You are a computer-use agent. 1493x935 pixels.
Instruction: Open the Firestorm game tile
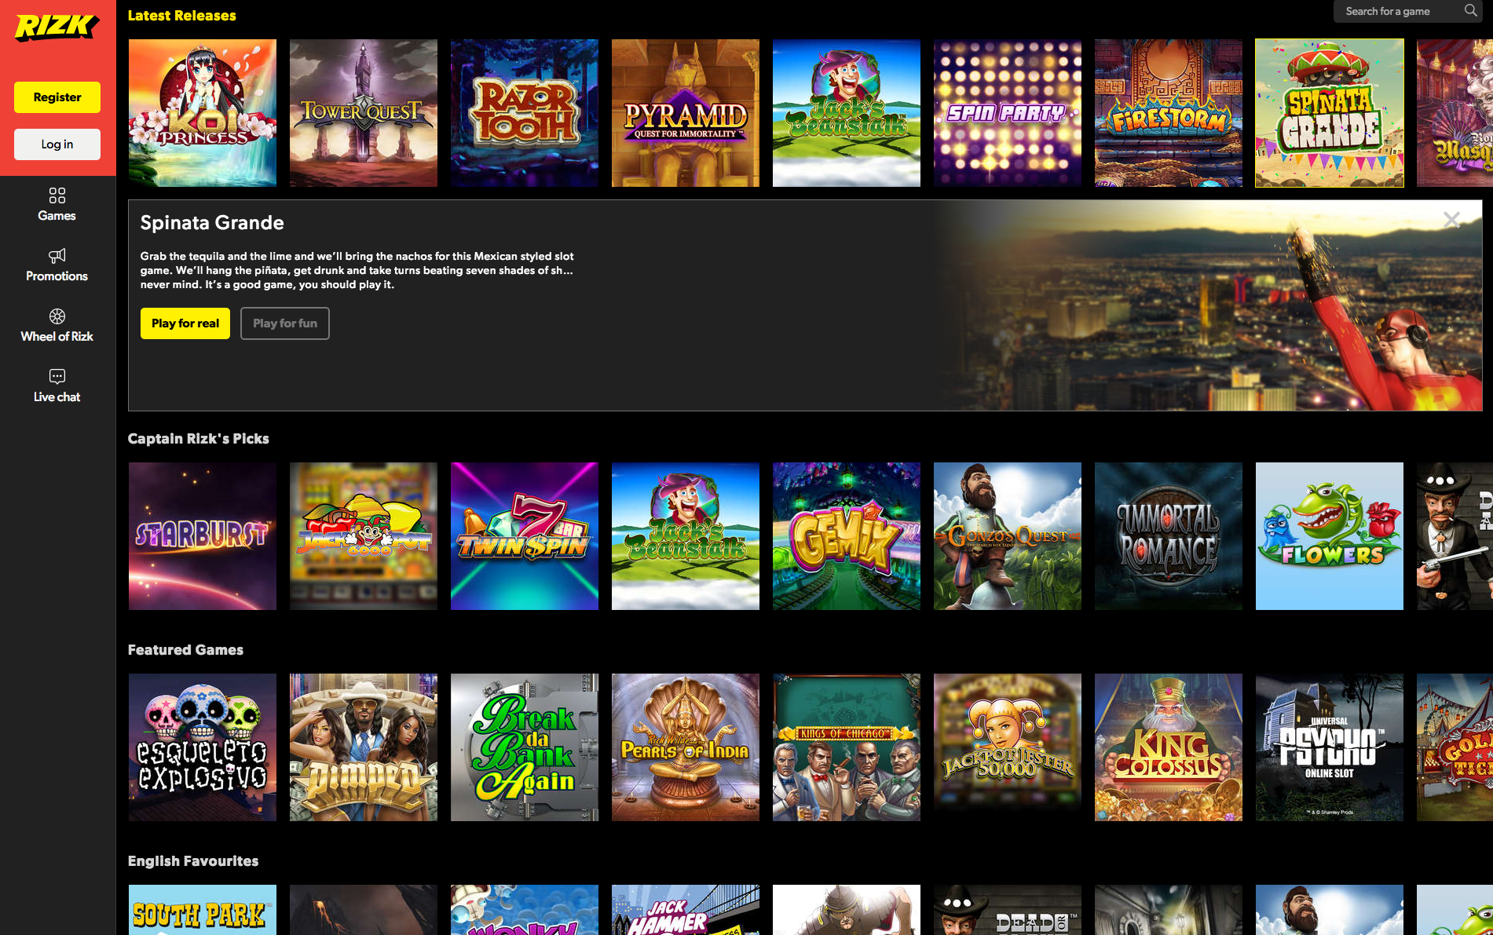pyautogui.click(x=1169, y=113)
